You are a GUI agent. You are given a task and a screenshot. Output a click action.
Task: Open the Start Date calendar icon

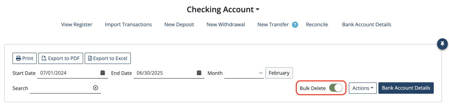pyautogui.click(x=103, y=73)
